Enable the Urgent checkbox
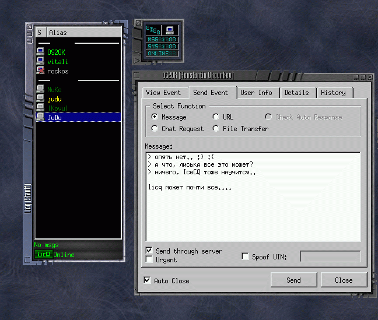This screenshot has height=320, width=378. pos(149,259)
